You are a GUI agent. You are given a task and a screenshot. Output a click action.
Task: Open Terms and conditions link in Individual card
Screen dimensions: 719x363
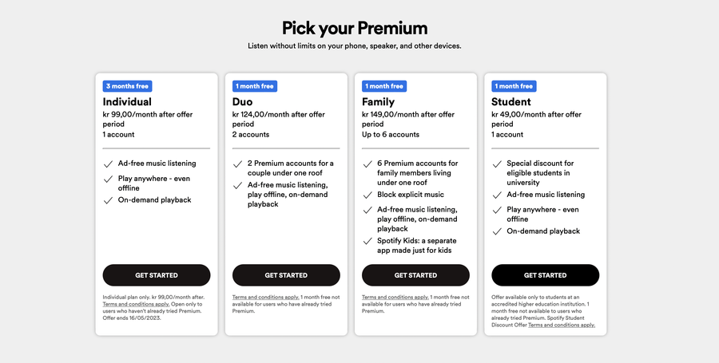(x=136, y=304)
